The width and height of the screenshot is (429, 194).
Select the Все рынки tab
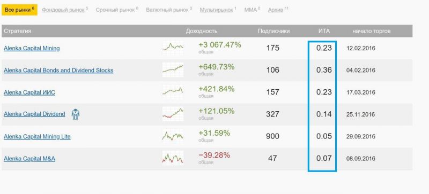tap(19, 10)
